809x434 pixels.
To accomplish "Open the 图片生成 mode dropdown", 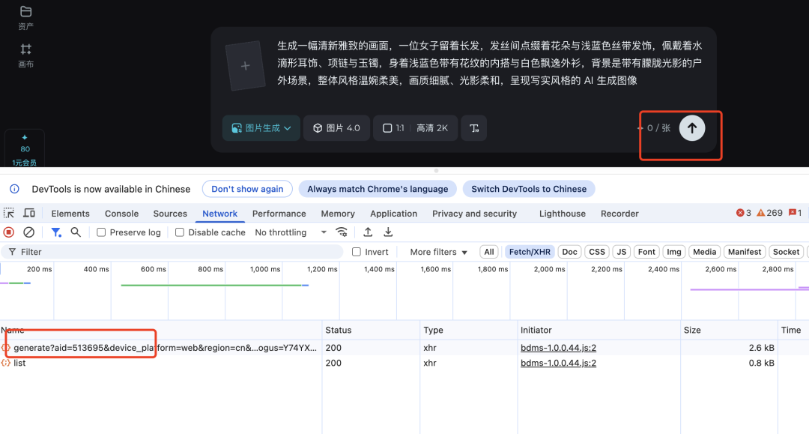I will coord(261,128).
